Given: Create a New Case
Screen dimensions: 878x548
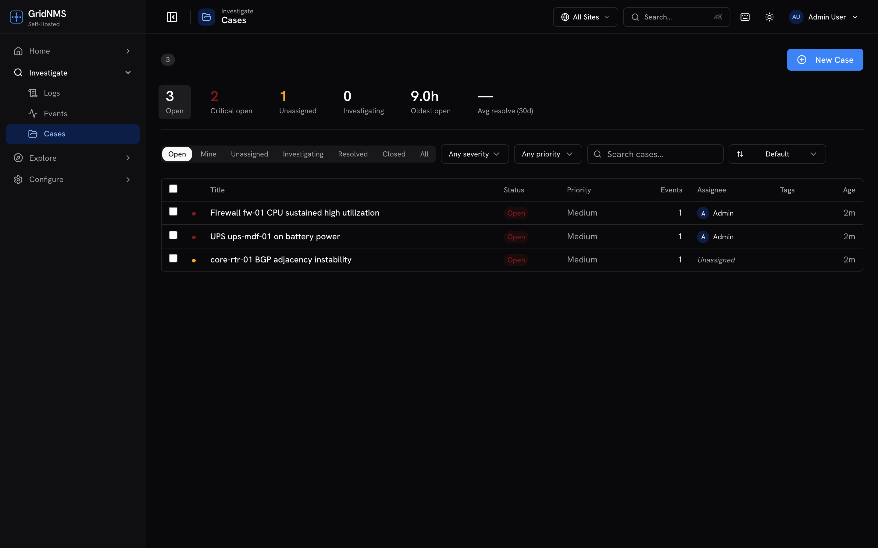Looking at the screenshot, I should pyautogui.click(x=825, y=60).
